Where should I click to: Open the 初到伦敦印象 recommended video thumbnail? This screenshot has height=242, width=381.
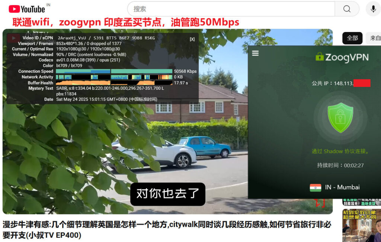361,225
